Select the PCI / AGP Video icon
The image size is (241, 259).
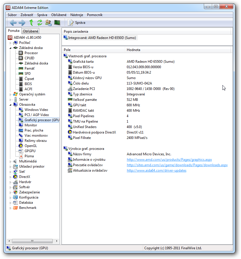(x=21, y=115)
